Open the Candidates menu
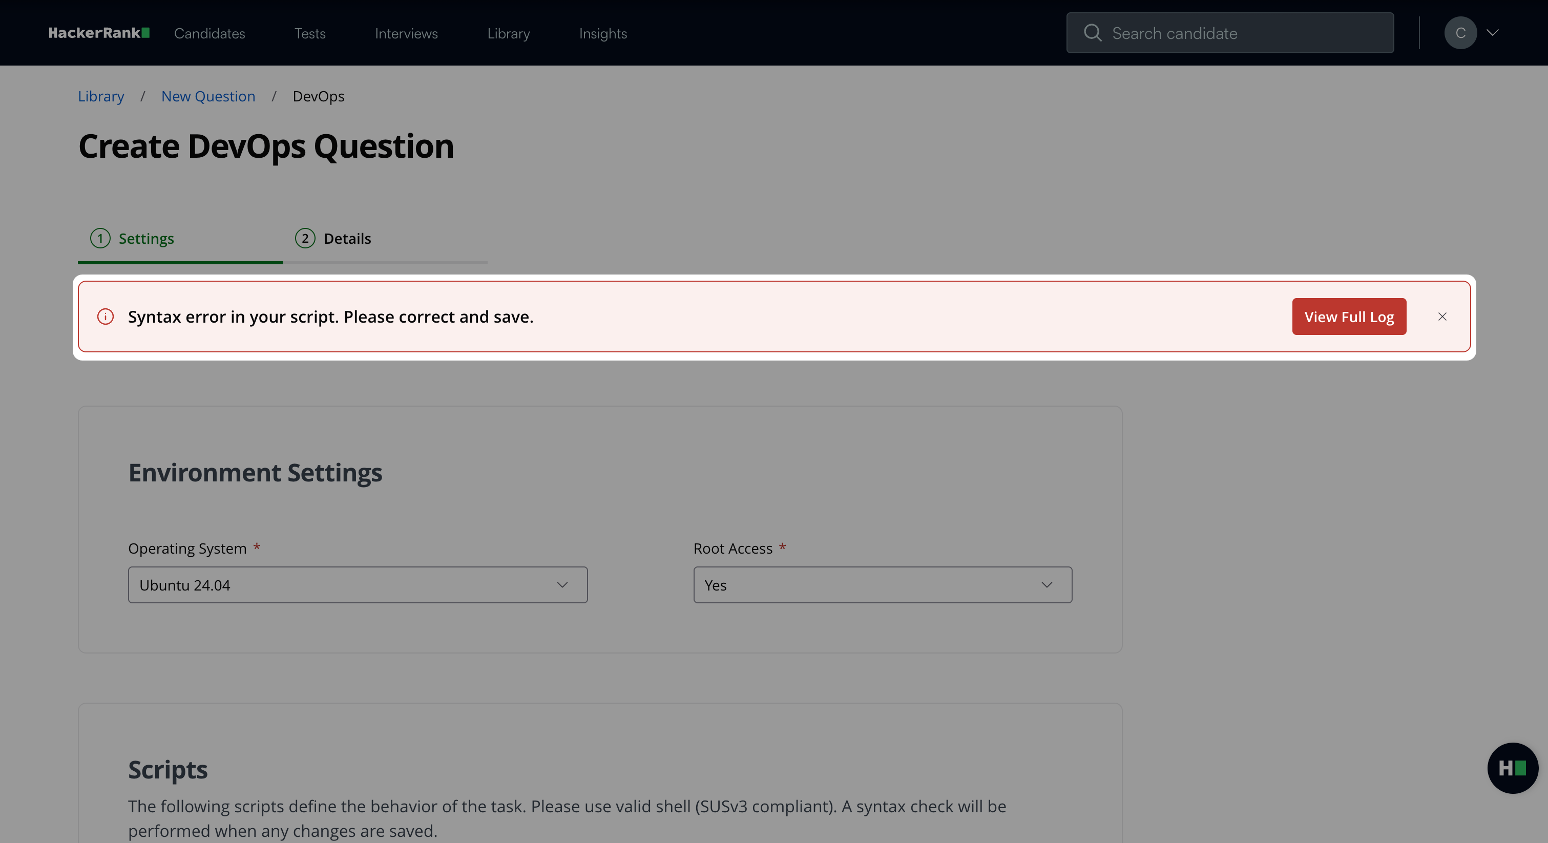 click(x=209, y=34)
